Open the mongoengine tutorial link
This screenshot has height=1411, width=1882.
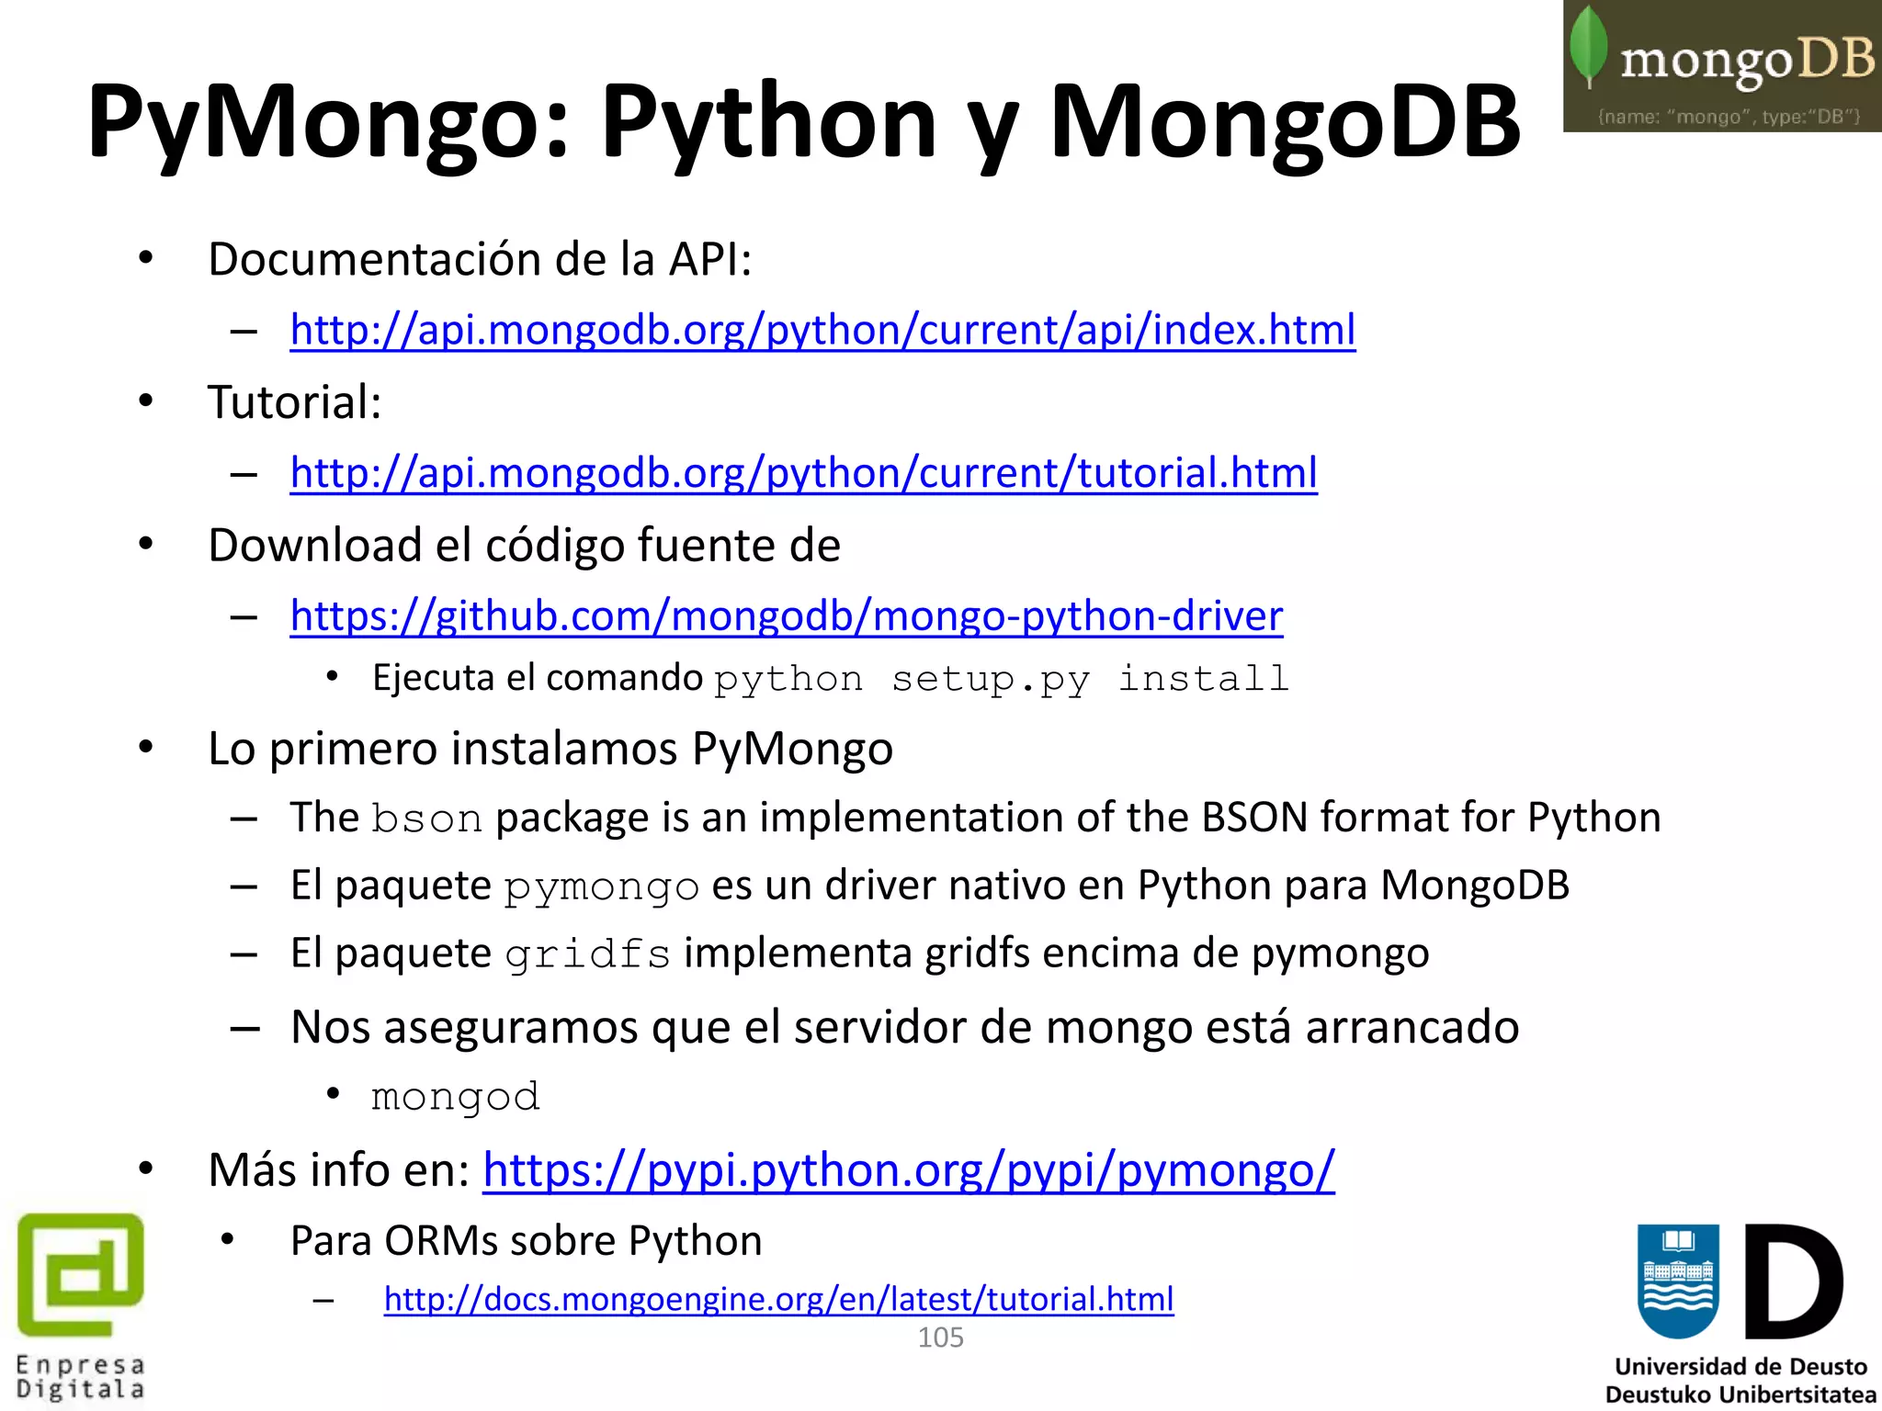(778, 1299)
